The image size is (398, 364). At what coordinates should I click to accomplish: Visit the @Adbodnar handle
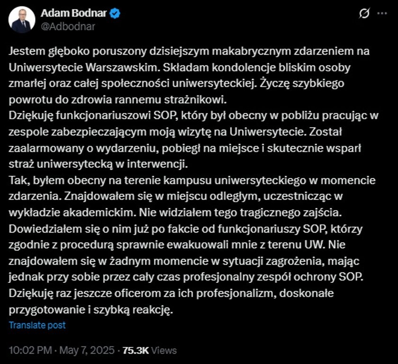[68, 27]
